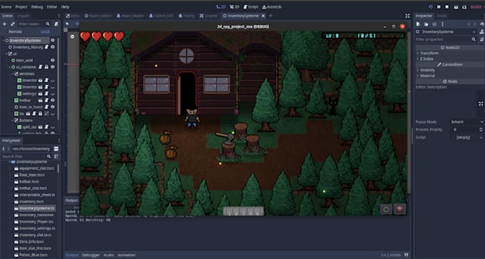Toggle distraction-free mode icon beside scene tabs

point(407,16)
